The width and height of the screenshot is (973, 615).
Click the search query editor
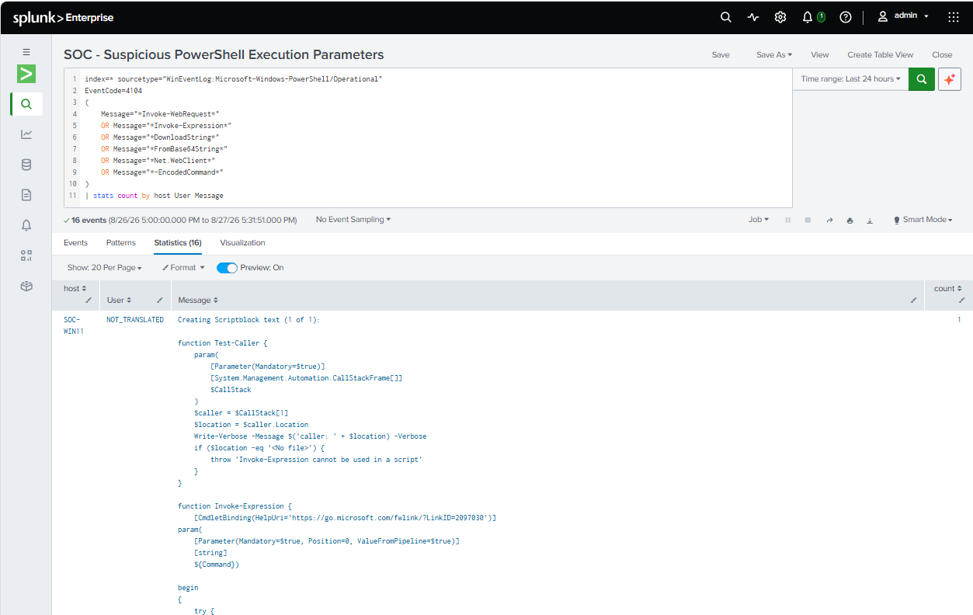pos(428,137)
